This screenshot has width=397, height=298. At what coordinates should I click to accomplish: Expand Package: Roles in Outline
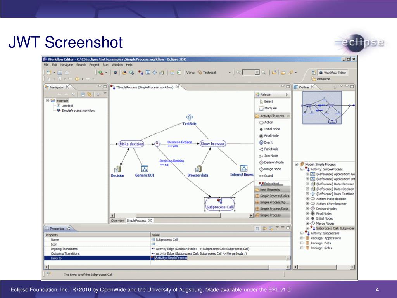tap(302, 248)
